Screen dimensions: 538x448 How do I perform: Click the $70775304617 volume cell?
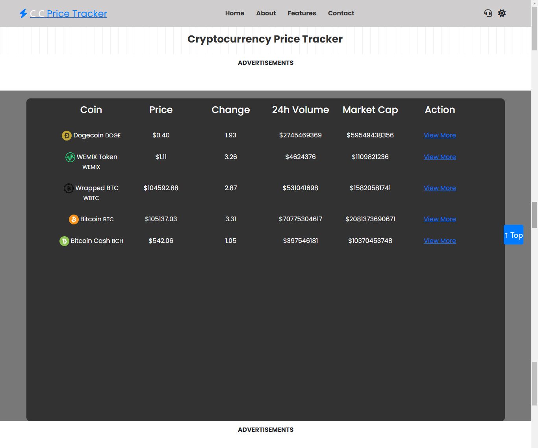(301, 219)
